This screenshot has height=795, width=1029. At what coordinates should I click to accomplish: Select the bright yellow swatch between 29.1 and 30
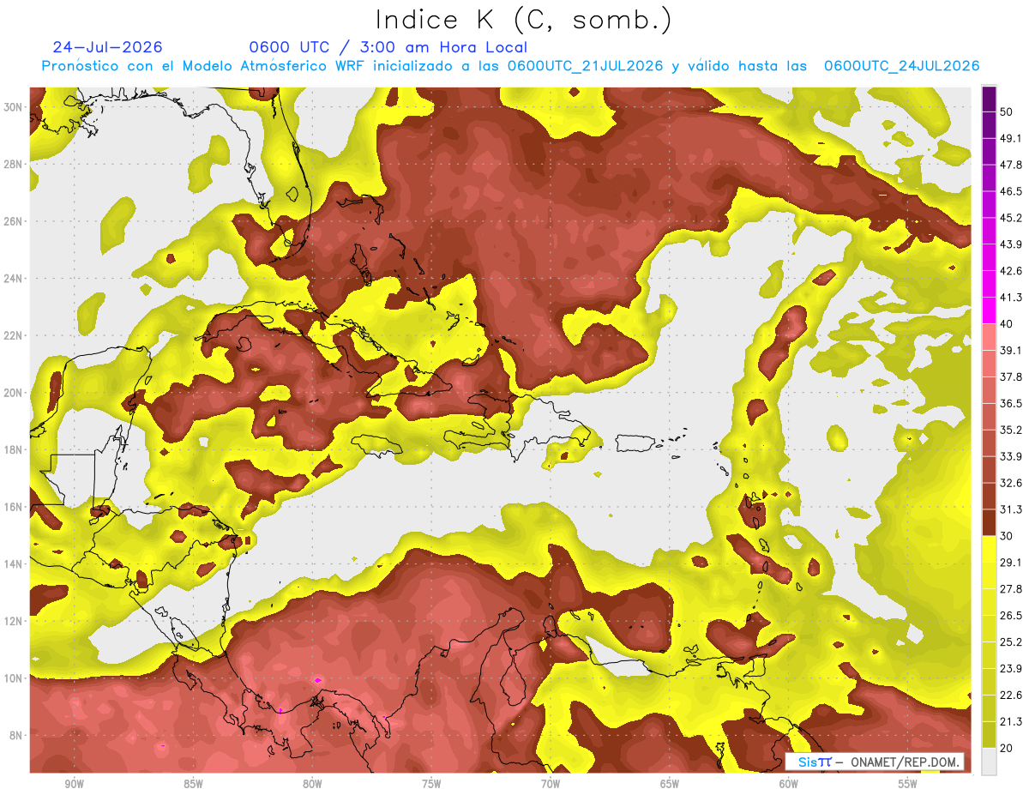tap(989, 549)
